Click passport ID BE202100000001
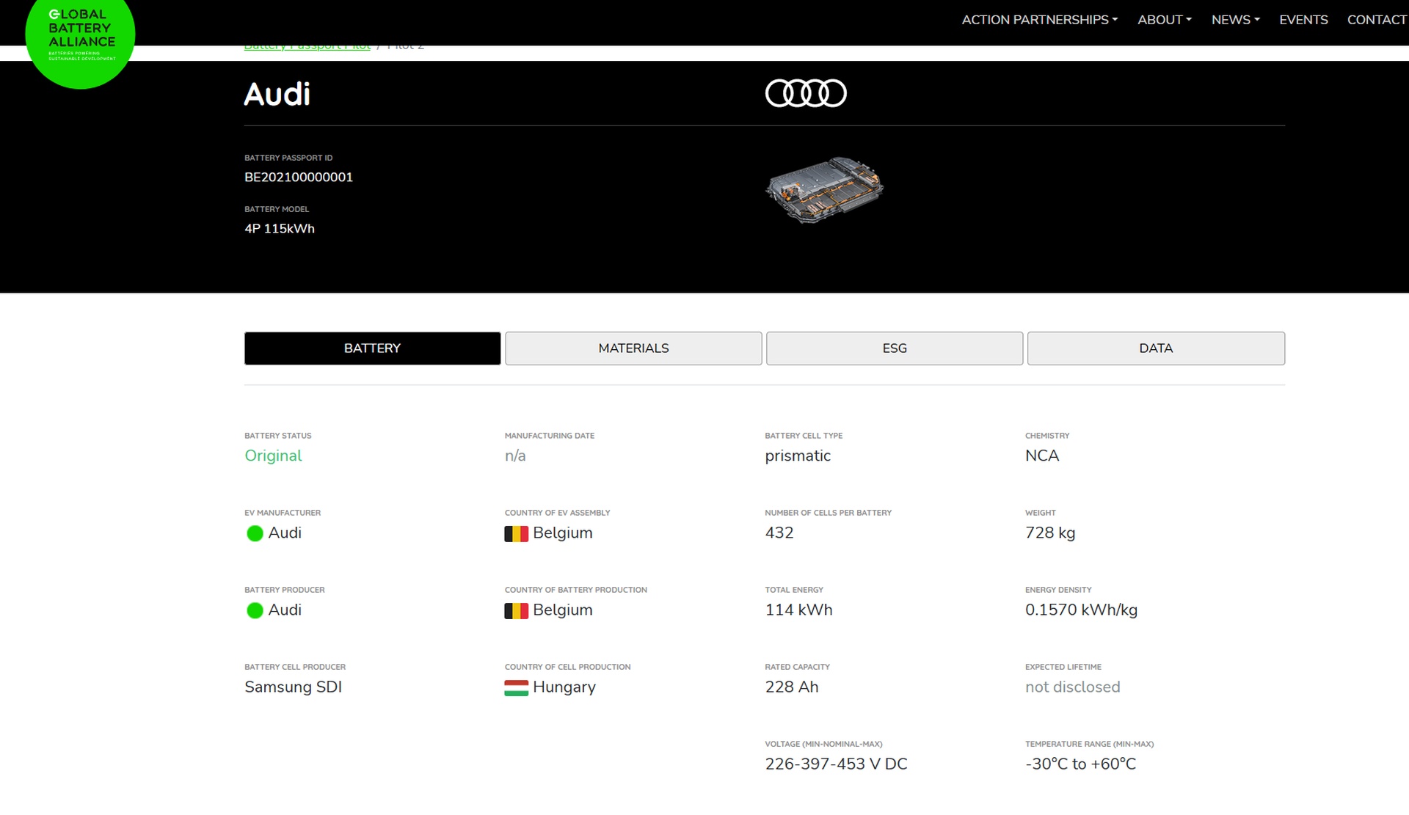This screenshot has width=1409, height=815. point(299,178)
